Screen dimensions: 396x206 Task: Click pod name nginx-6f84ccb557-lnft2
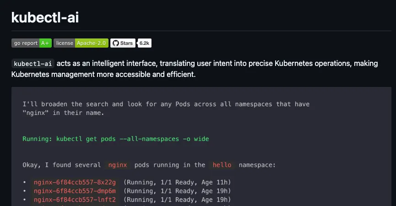(75, 200)
